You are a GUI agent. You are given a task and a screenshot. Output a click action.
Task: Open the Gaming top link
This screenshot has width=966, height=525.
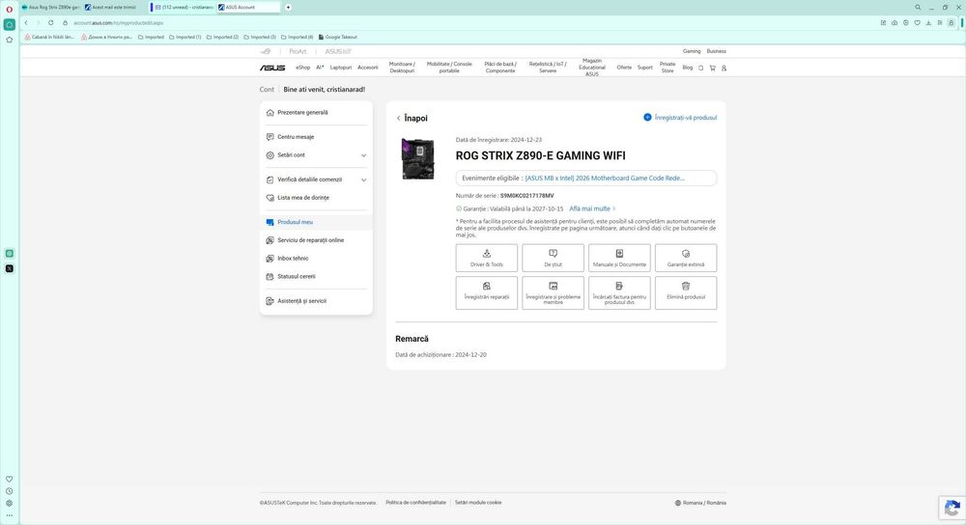click(692, 51)
